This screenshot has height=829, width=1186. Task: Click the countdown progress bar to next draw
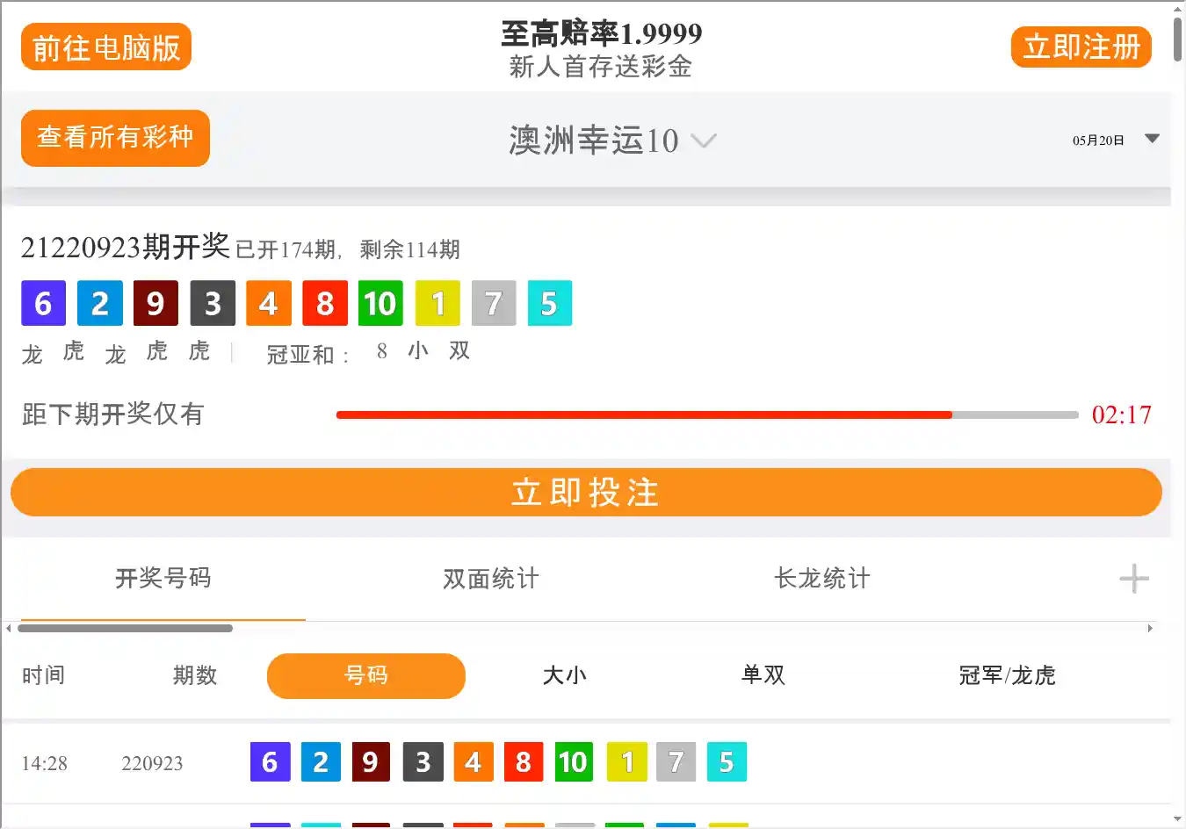tap(706, 414)
